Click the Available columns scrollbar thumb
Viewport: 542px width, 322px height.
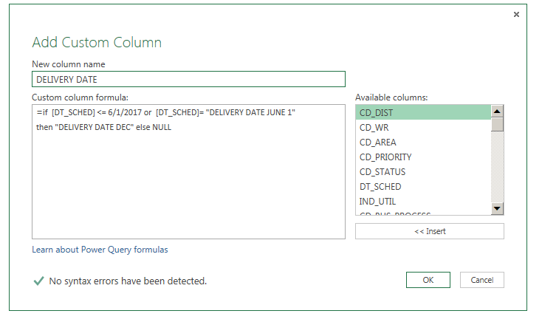click(497, 125)
